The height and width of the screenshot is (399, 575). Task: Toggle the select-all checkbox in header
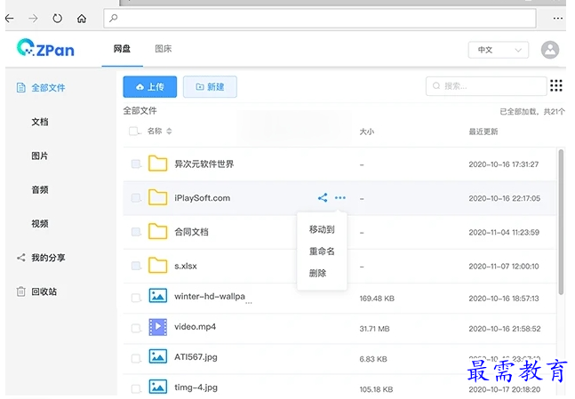coord(134,132)
